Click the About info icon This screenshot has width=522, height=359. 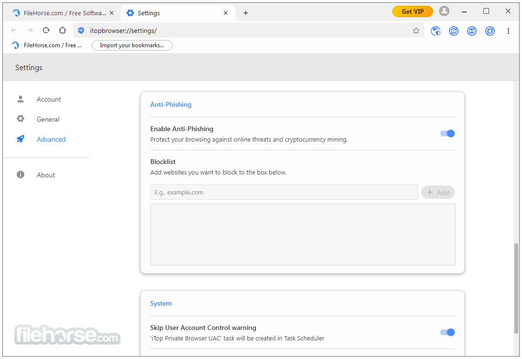click(21, 174)
